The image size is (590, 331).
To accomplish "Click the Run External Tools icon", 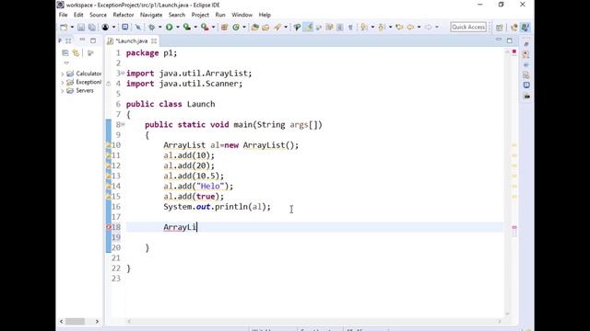I will pos(205,27).
